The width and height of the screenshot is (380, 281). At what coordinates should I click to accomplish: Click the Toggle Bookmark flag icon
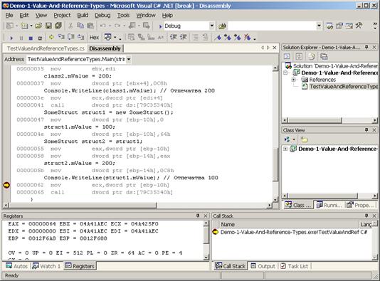click(218, 37)
